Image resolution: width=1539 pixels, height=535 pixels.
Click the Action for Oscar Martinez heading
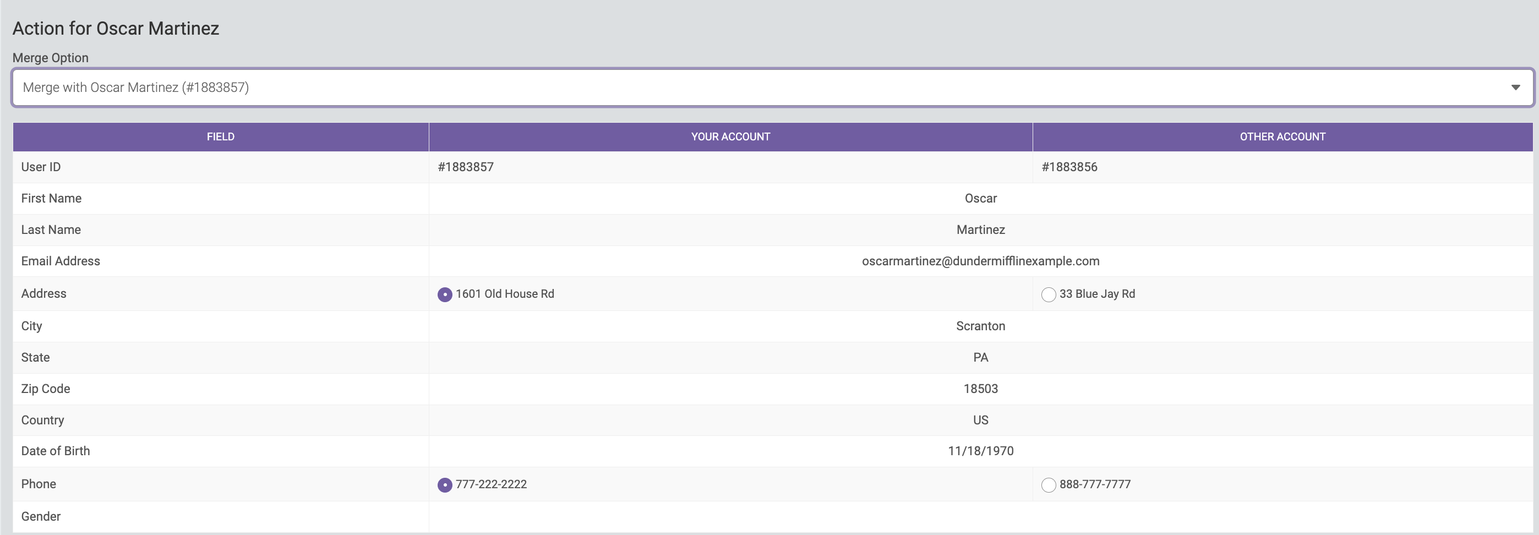click(116, 28)
